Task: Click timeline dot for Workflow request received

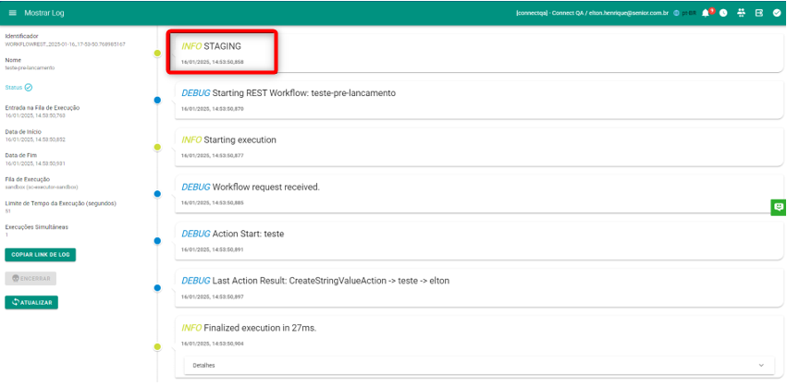Action: click(x=157, y=194)
